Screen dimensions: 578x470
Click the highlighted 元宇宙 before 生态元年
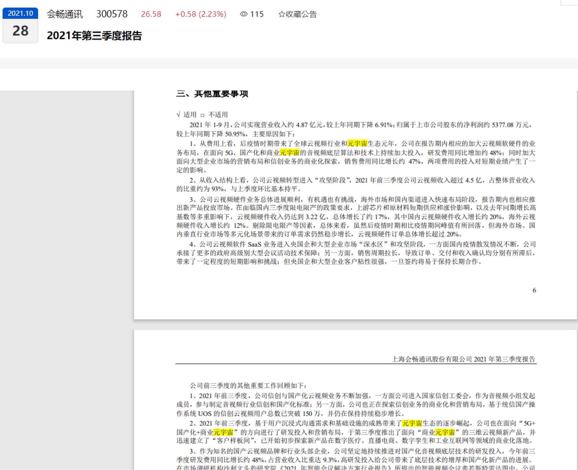click(357, 143)
